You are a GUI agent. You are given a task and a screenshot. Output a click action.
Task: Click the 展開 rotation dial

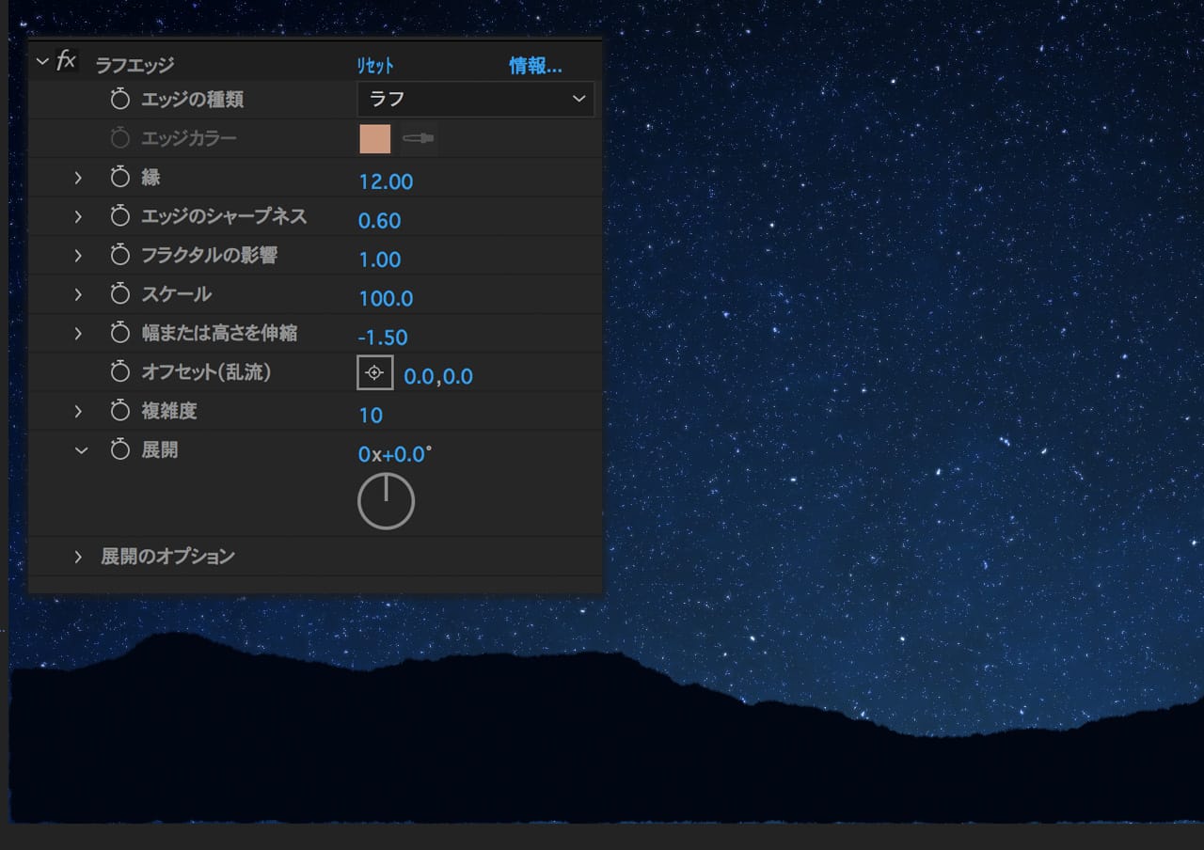[386, 501]
